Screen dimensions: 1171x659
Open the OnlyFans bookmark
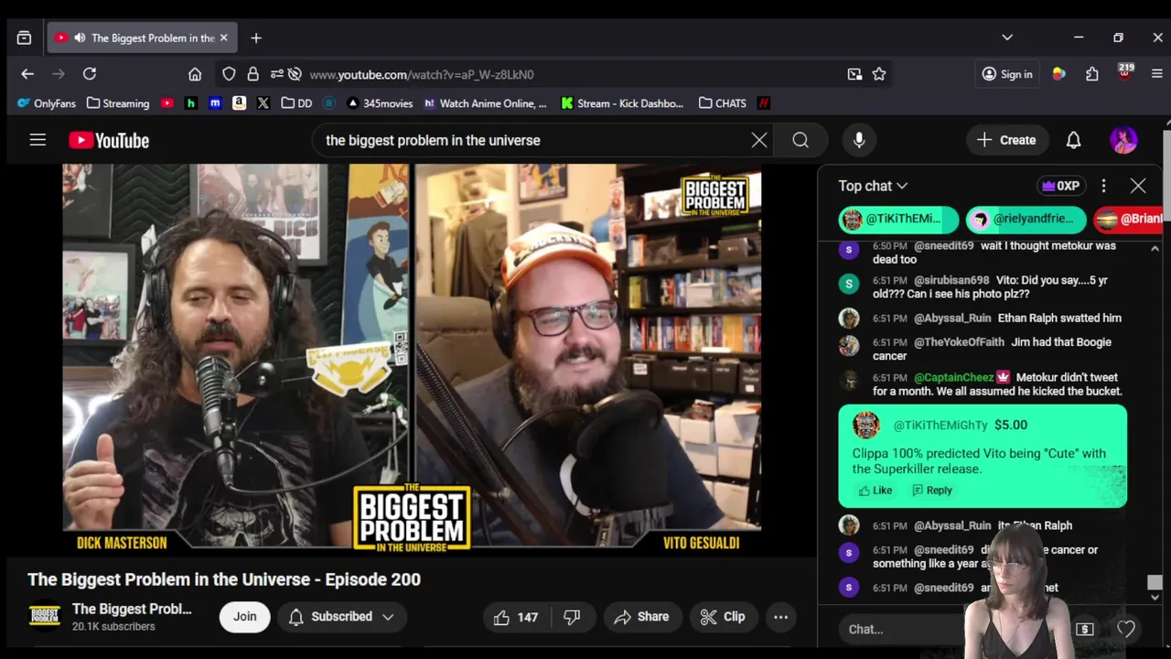(x=47, y=103)
